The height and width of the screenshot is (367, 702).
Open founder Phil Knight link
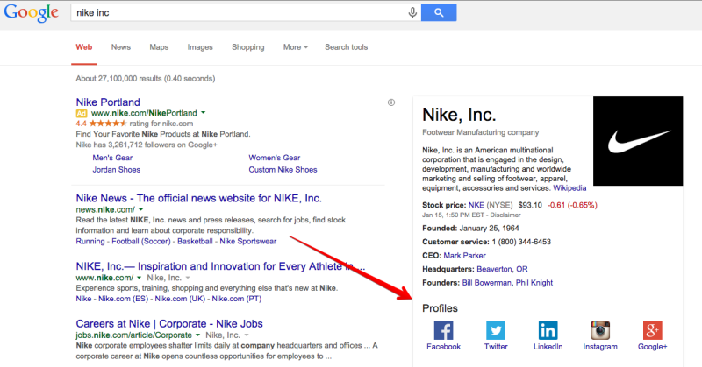point(534,283)
